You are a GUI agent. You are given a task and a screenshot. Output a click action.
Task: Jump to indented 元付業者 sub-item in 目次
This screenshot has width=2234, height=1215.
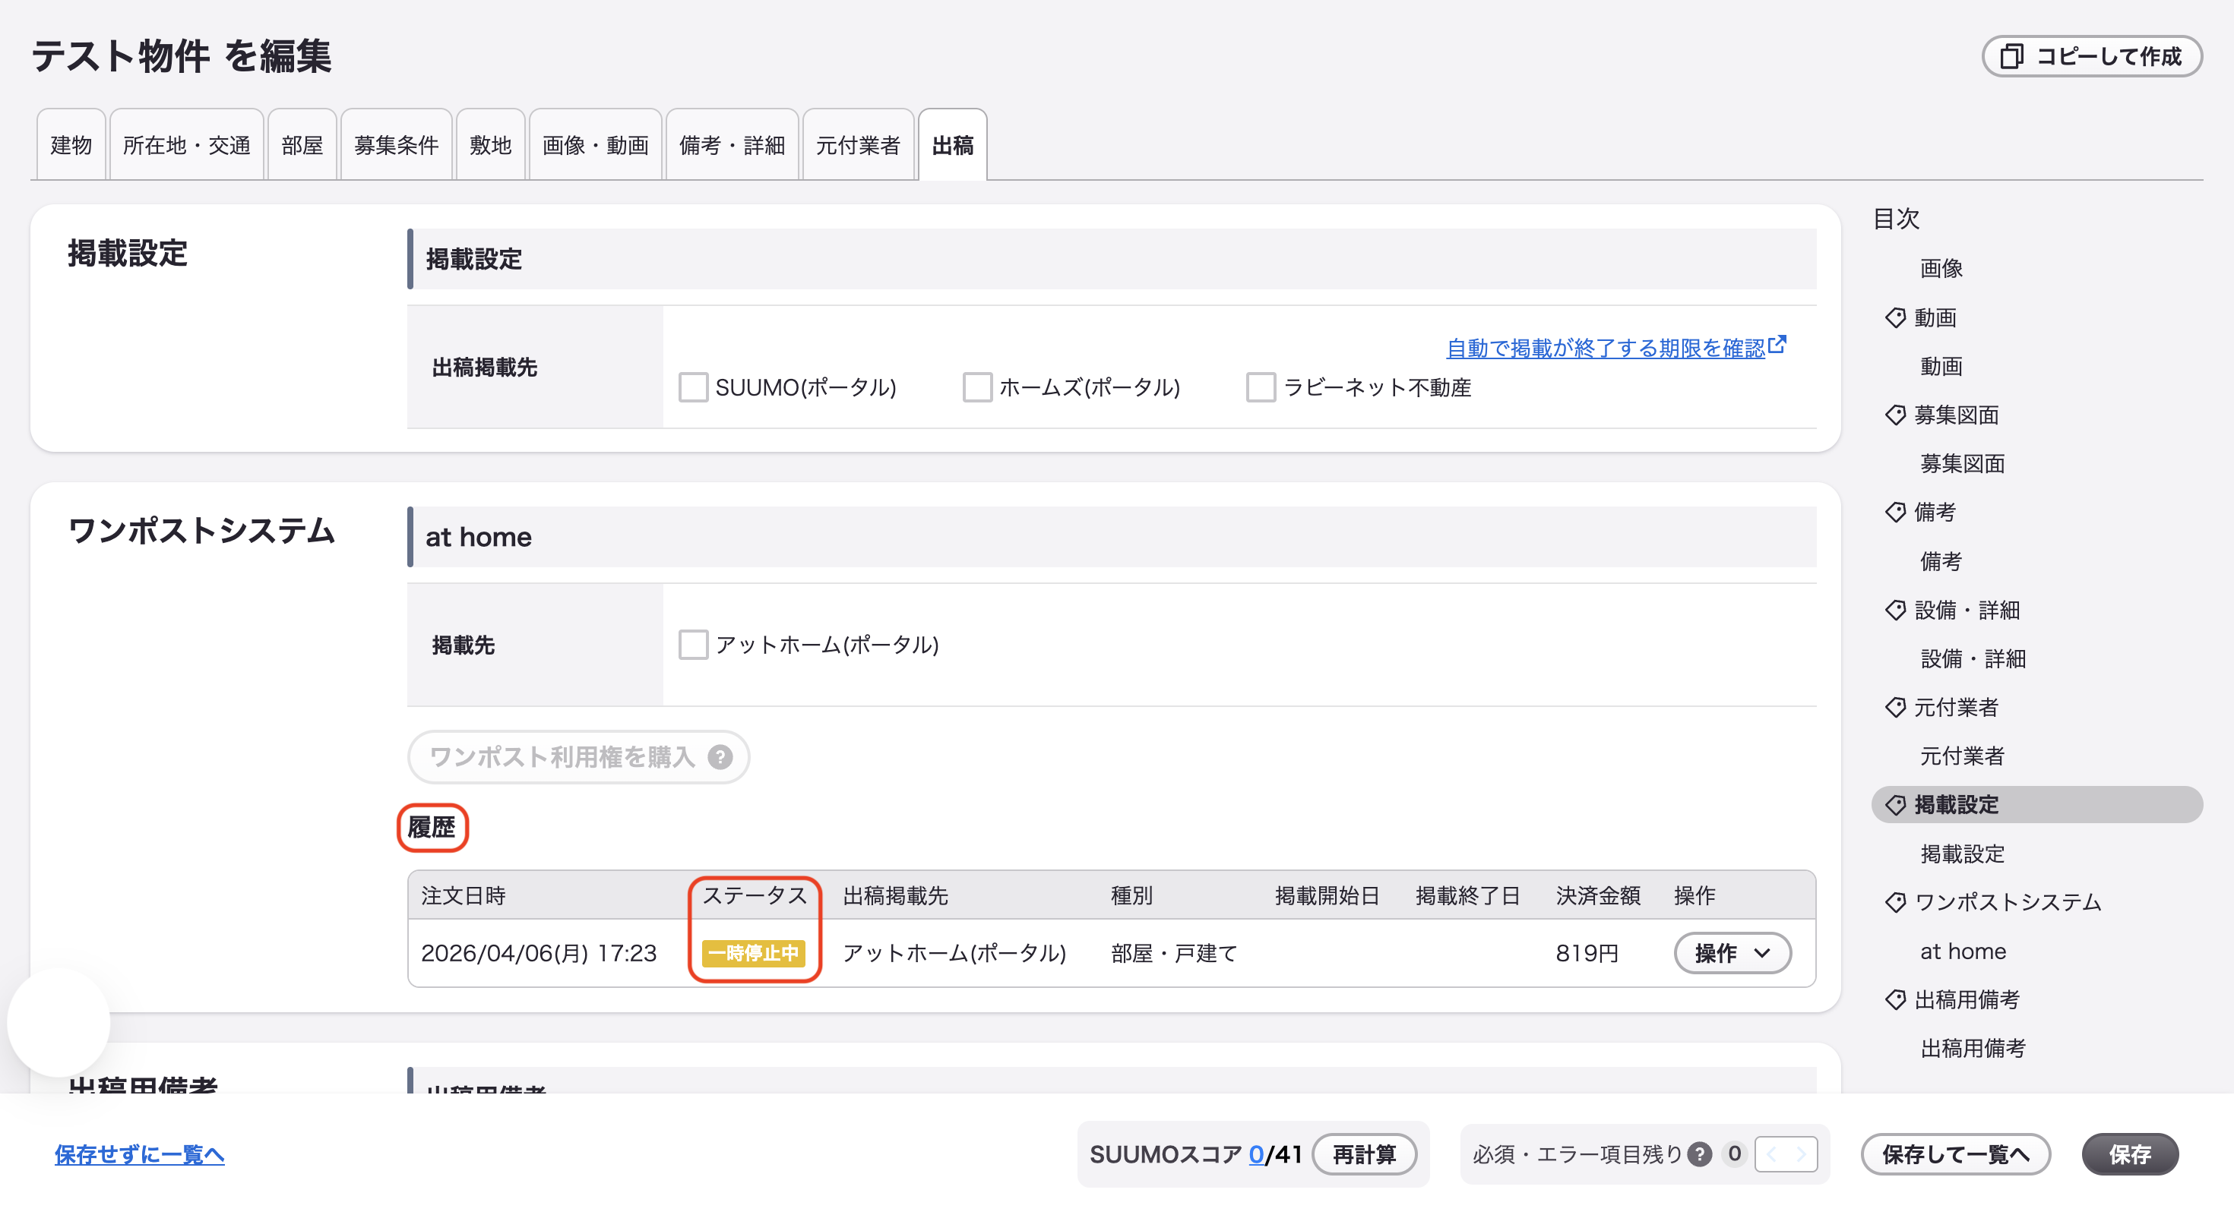[1962, 755]
